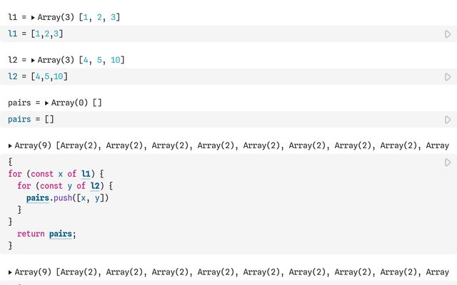Image resolution: width=457 pixels, height=285 pixels.
Task: Click the value 10 in l2 output
Action: click(115, 60)
